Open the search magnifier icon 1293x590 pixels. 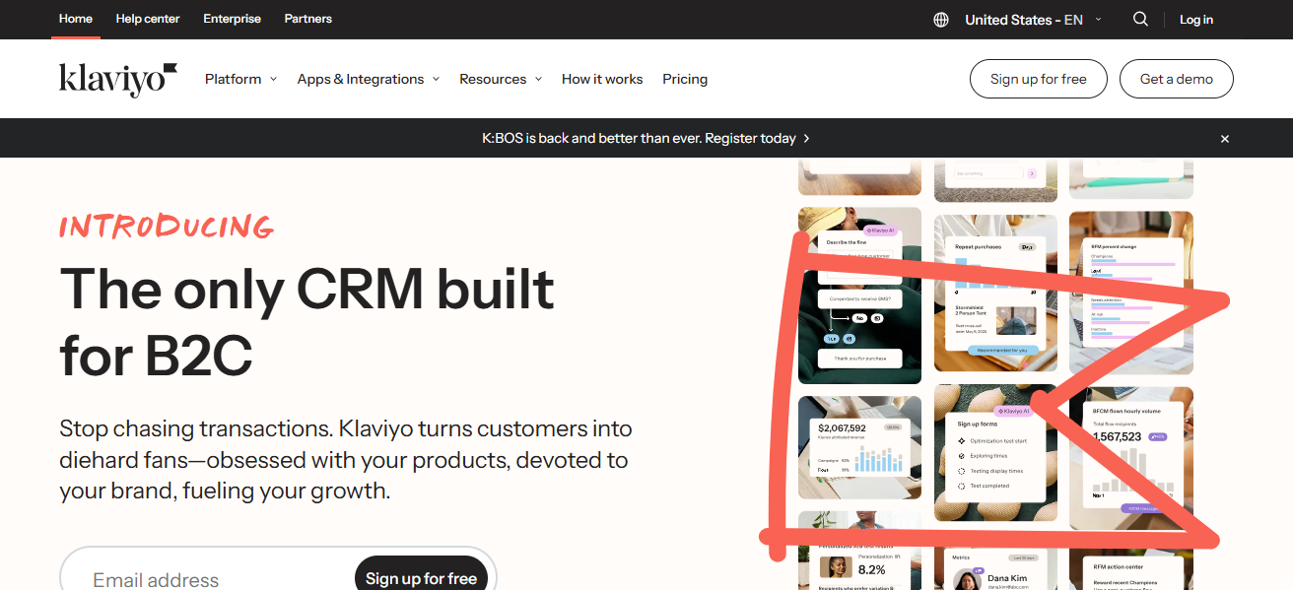click(1140, 19)
